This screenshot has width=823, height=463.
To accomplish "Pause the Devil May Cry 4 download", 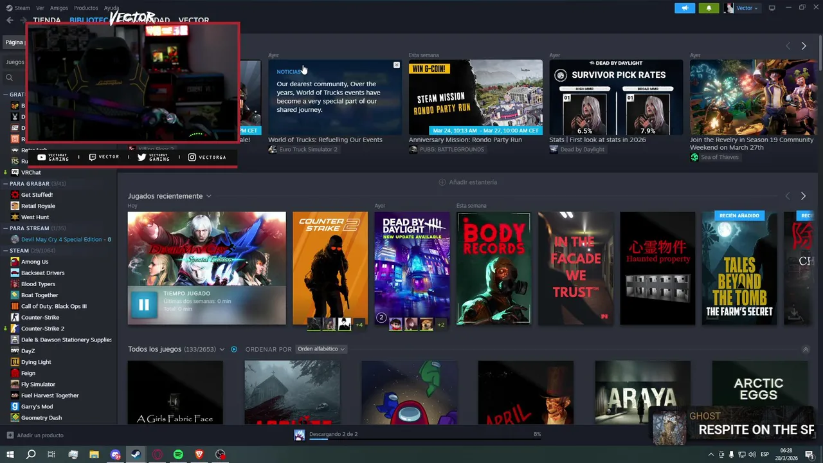I will pyautogui.click(x=143, y=305).
